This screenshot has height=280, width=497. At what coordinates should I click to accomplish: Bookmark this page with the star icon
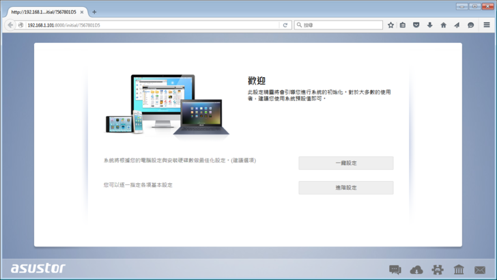390,25
